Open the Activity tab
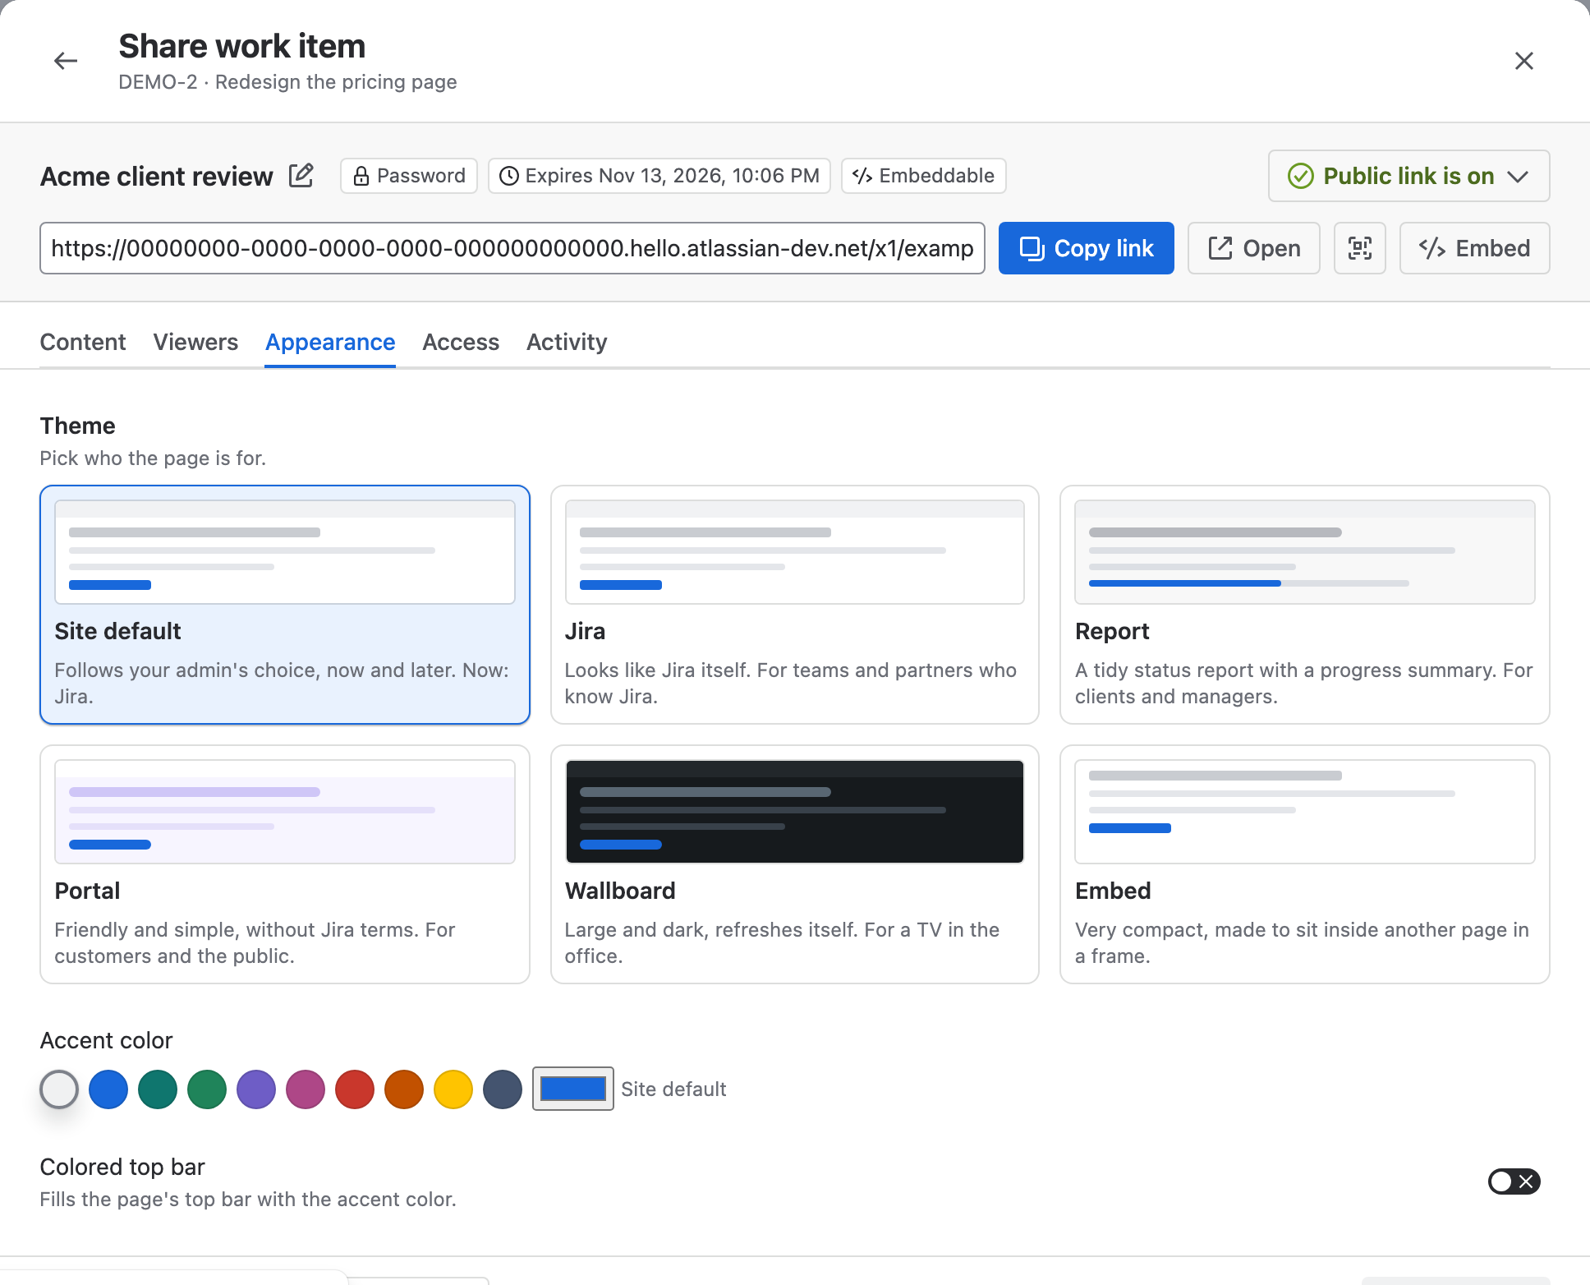1590x1285 pixels. click(567, 342)
